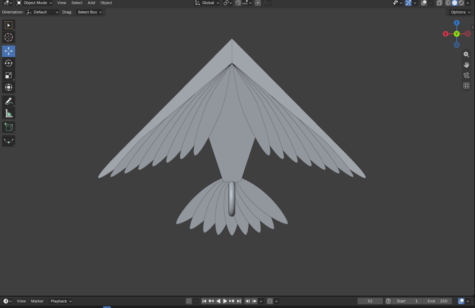Select the Measure ruler tool
Viewport: 475px width, 308px height.
(9, 113)
